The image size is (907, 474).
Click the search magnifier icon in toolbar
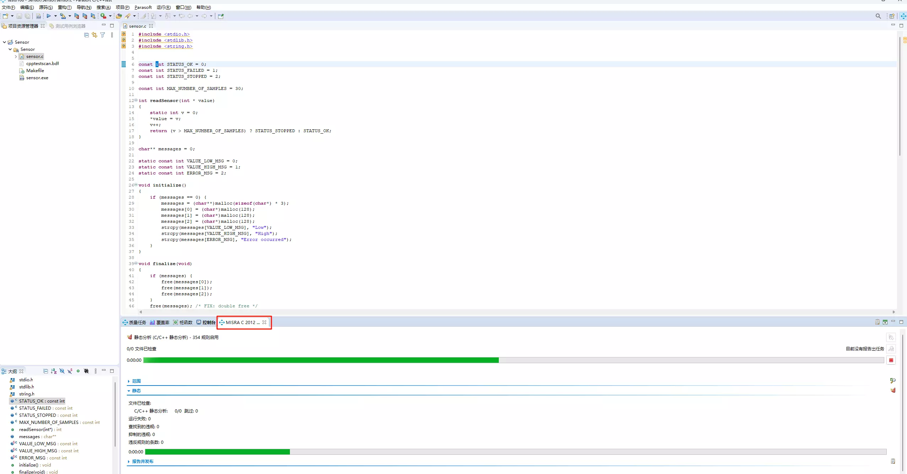point(878,16)
